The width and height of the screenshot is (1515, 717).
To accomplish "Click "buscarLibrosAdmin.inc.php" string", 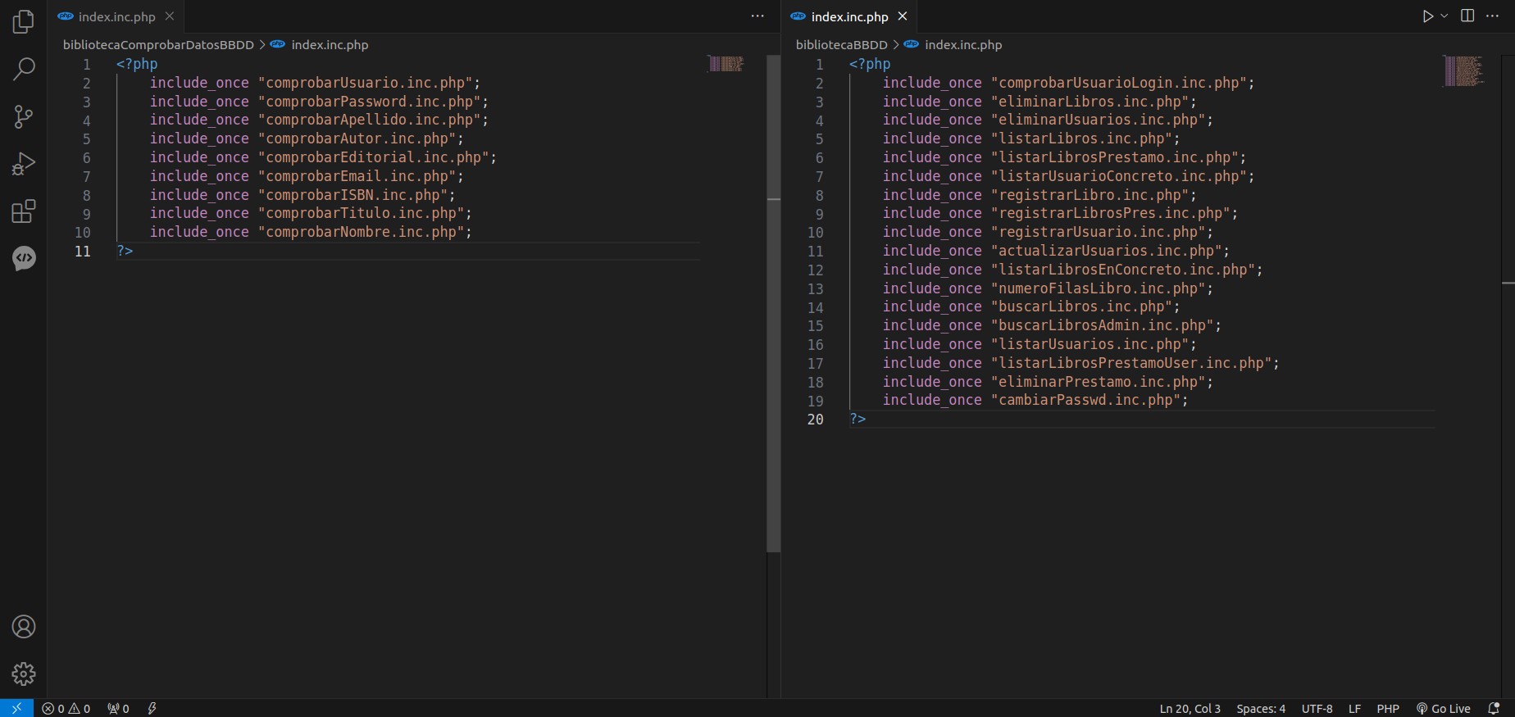I will [1102, 325].
